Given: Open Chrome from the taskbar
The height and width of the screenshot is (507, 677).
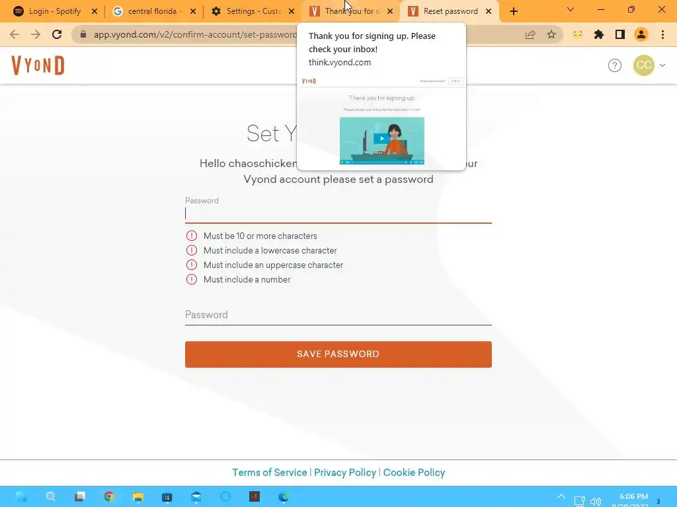Looking at the screenshot, I should coord(109,497).
